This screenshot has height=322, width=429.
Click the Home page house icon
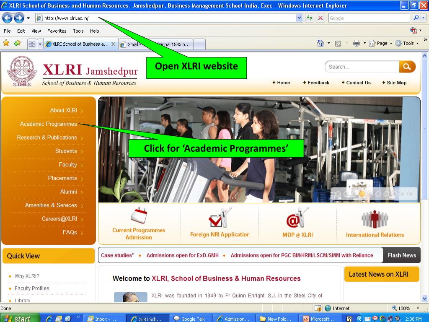(x=320, y=43)
